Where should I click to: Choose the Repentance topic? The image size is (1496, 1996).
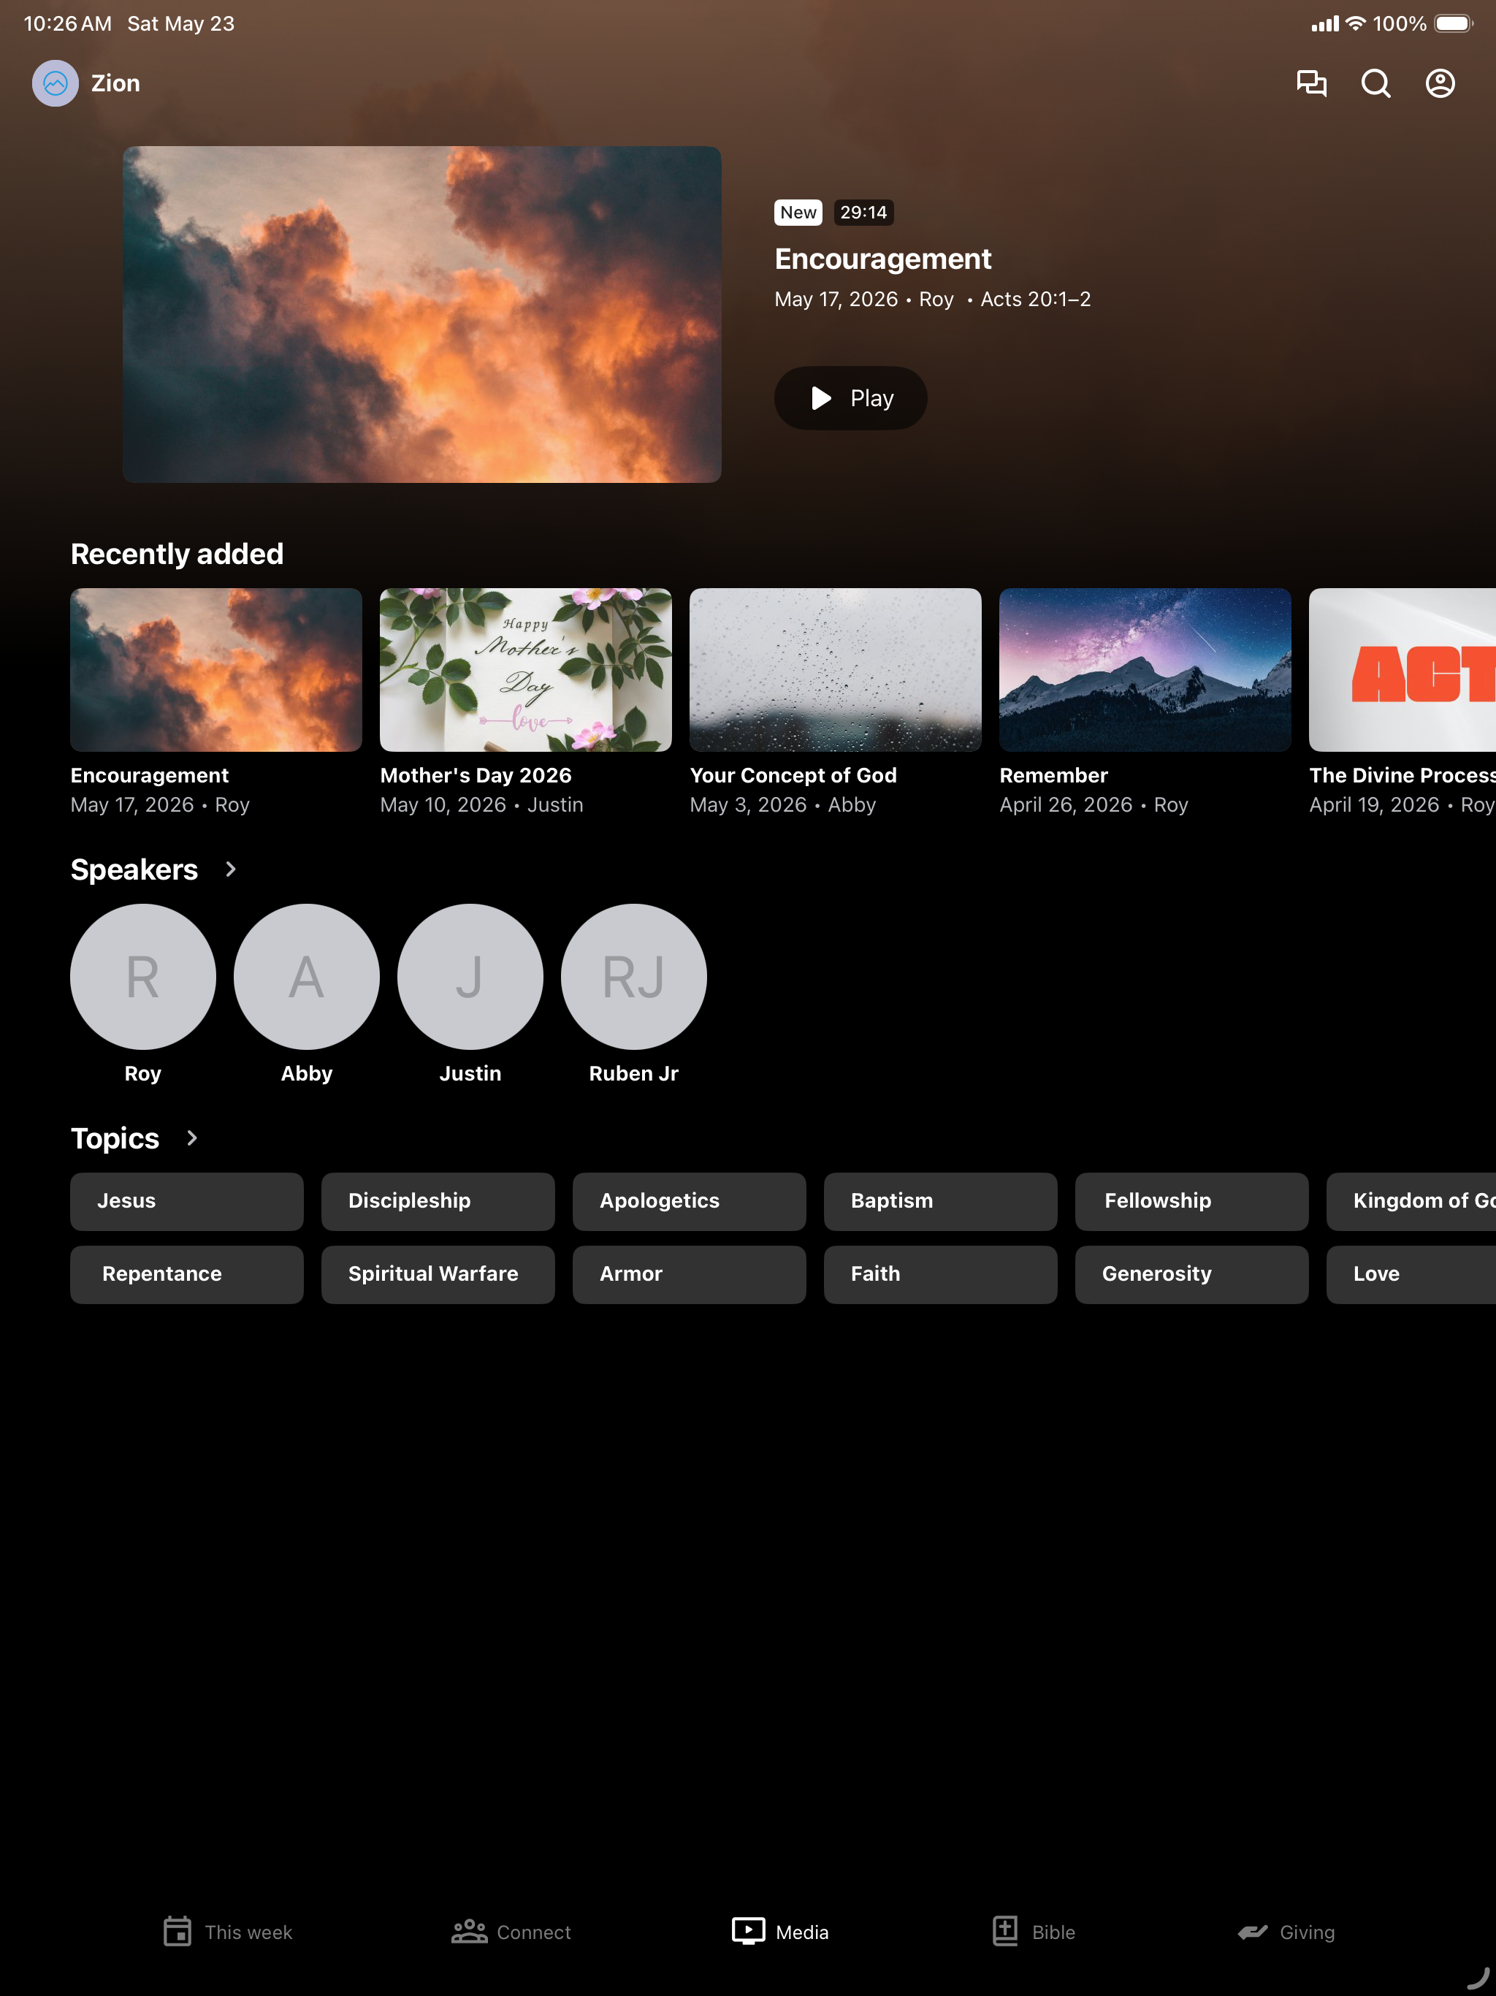coord(187,1274)
